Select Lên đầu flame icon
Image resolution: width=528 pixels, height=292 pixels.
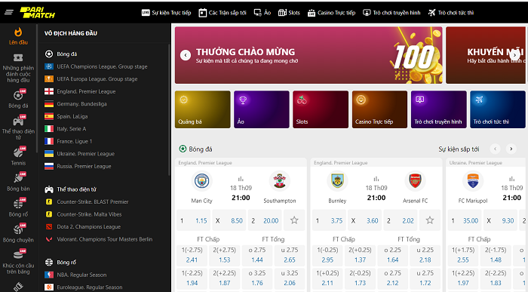18,36
